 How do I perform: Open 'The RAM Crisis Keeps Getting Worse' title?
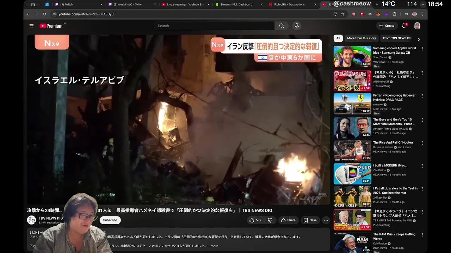click(x=394, y=236)
